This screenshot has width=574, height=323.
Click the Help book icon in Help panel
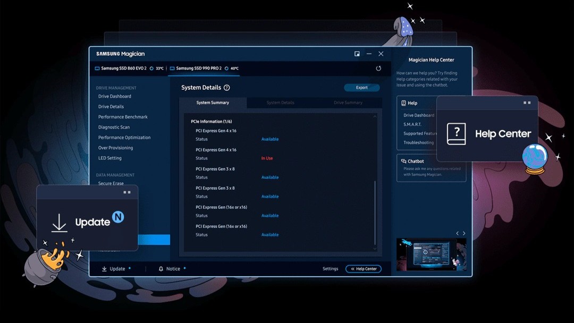point(404,103)
